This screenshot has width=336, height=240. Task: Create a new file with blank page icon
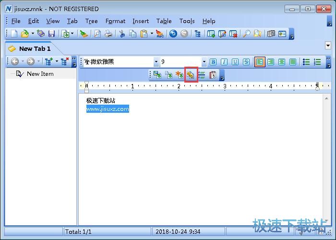[x=14, y=34]
